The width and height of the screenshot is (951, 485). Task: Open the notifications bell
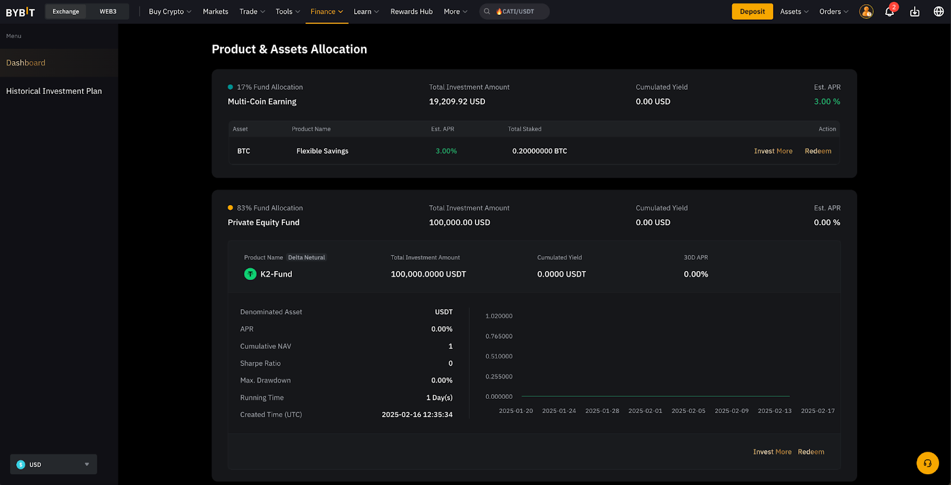pos(889,12)
